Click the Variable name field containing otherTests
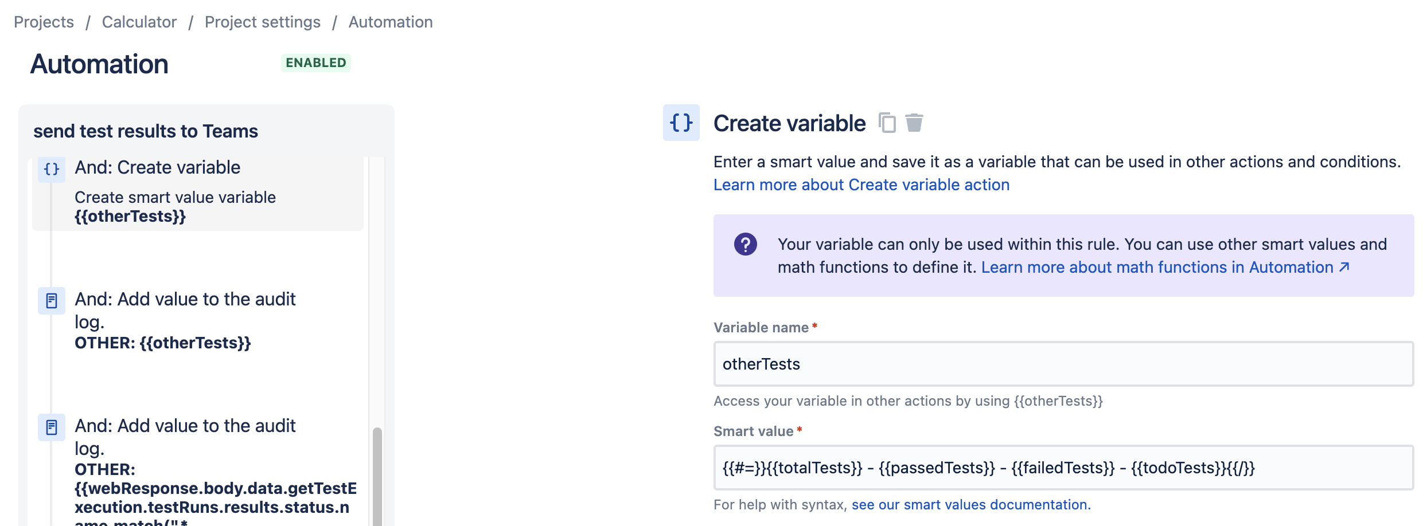Image resolution: width=1427 pixels, height=526 pixels. click(x=1063, y=364)
